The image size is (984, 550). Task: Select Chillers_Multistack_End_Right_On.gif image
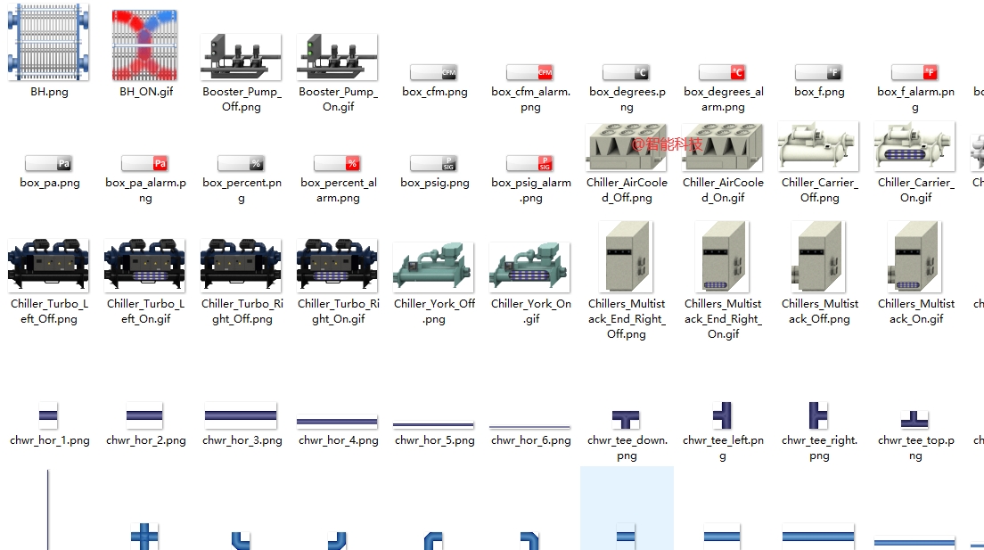(723, 257)
